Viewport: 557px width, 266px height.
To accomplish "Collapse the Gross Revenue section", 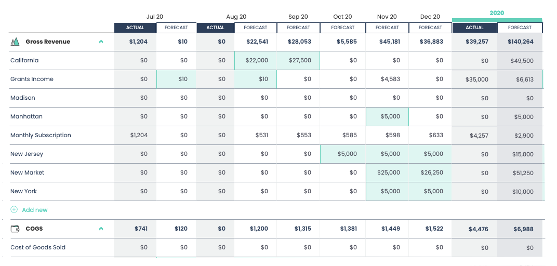I will click(101, 42).
